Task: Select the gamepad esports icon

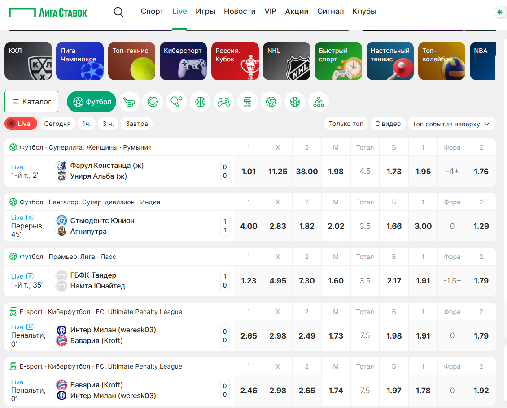Action: coord(224,102)
